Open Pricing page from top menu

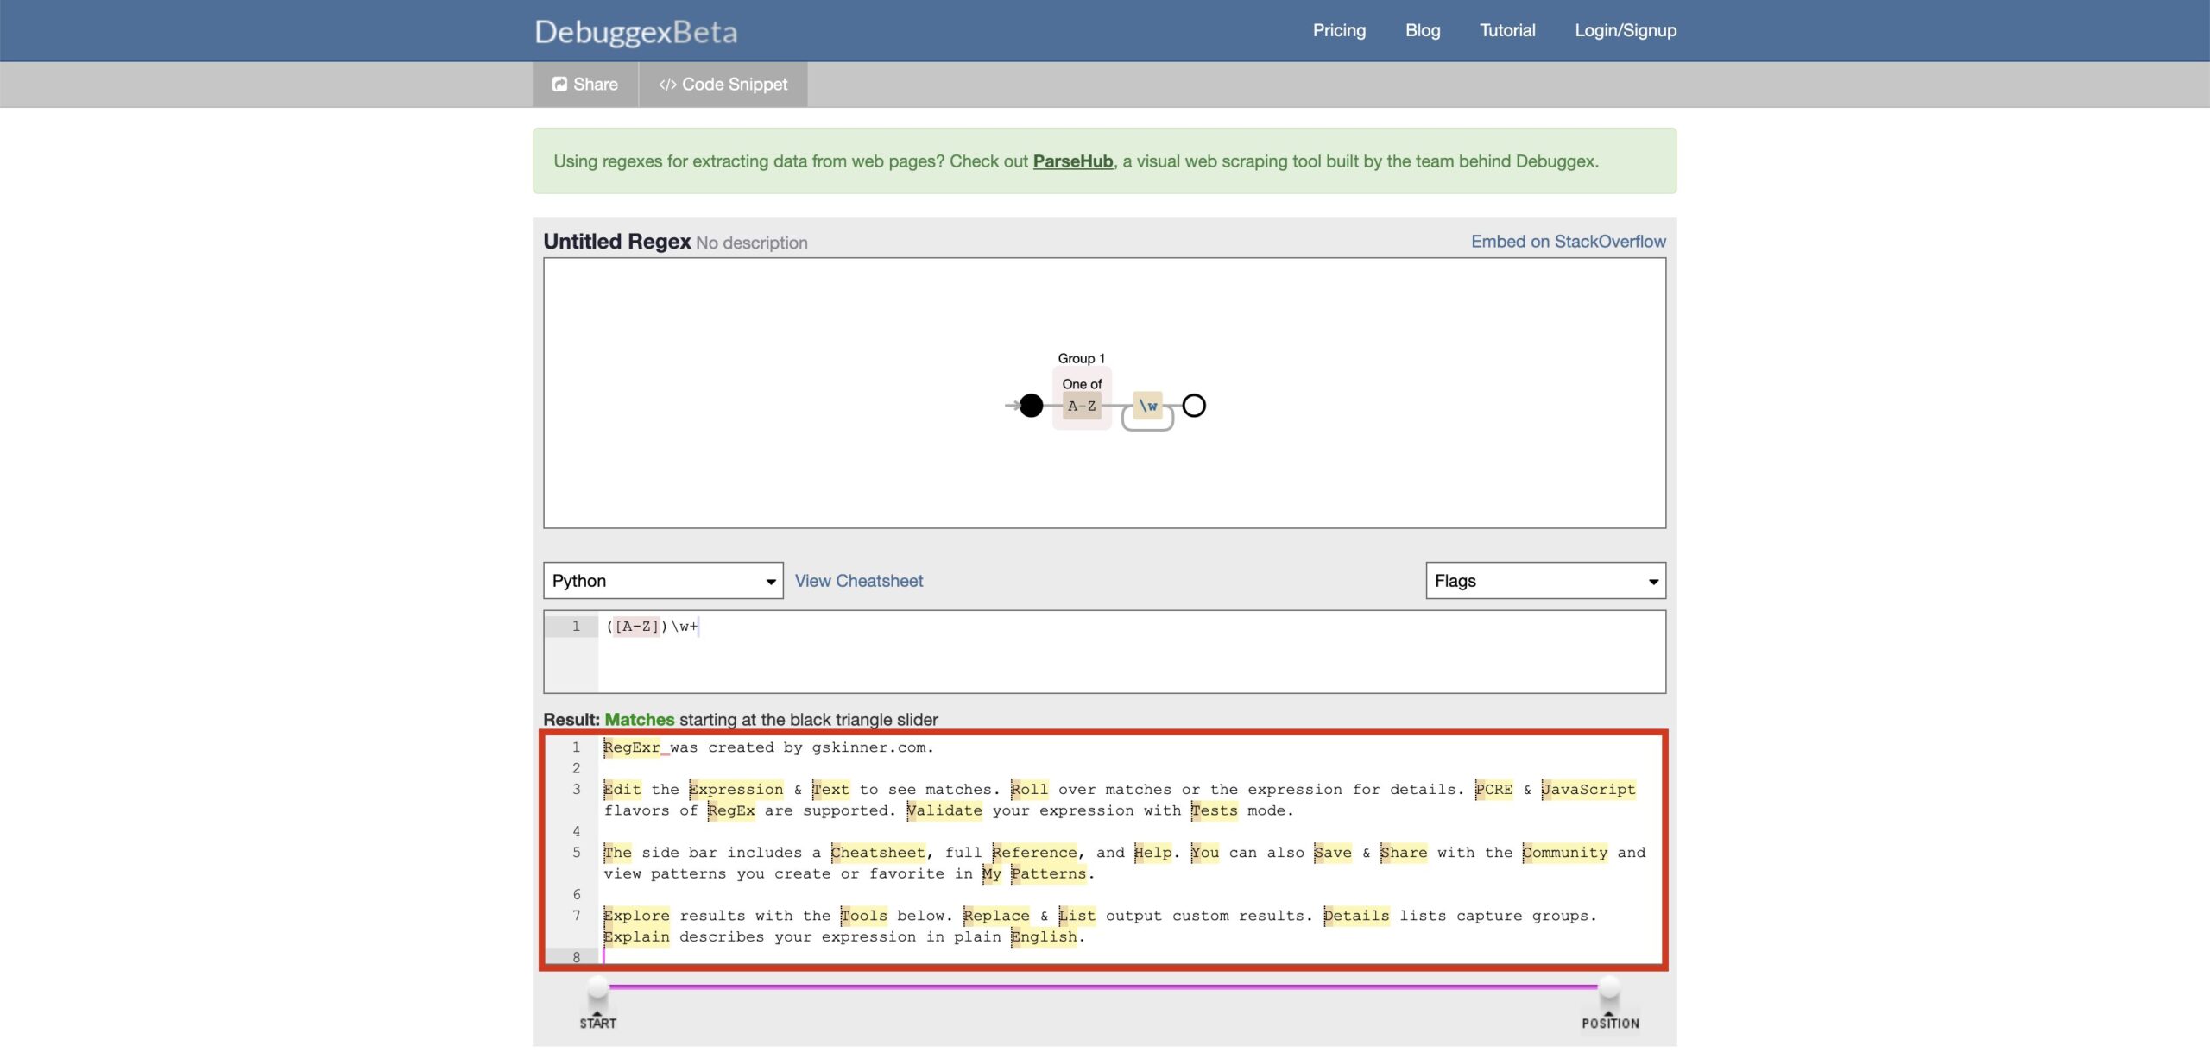pos(1339,31)
